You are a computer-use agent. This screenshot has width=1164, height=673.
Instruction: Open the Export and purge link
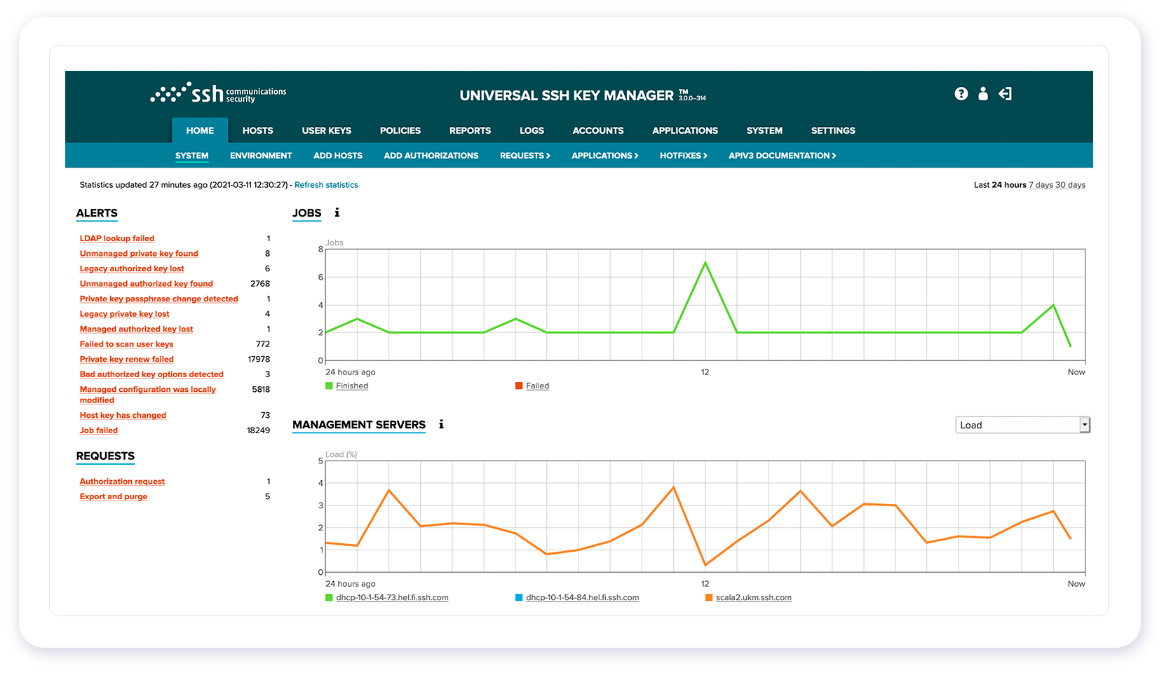[x=114, y=496]
